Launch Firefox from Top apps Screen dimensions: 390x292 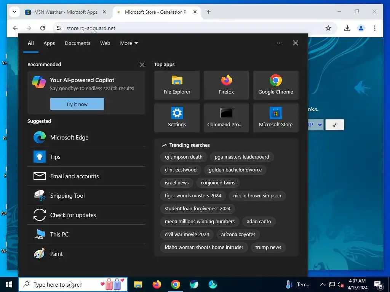[226, 85]
